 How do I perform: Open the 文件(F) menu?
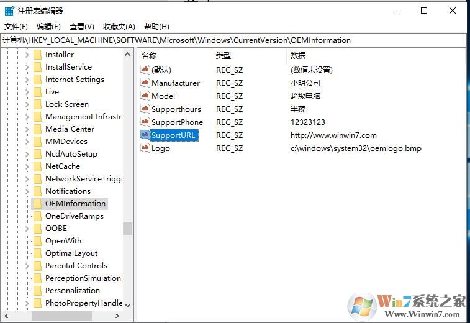pos(16,27)
